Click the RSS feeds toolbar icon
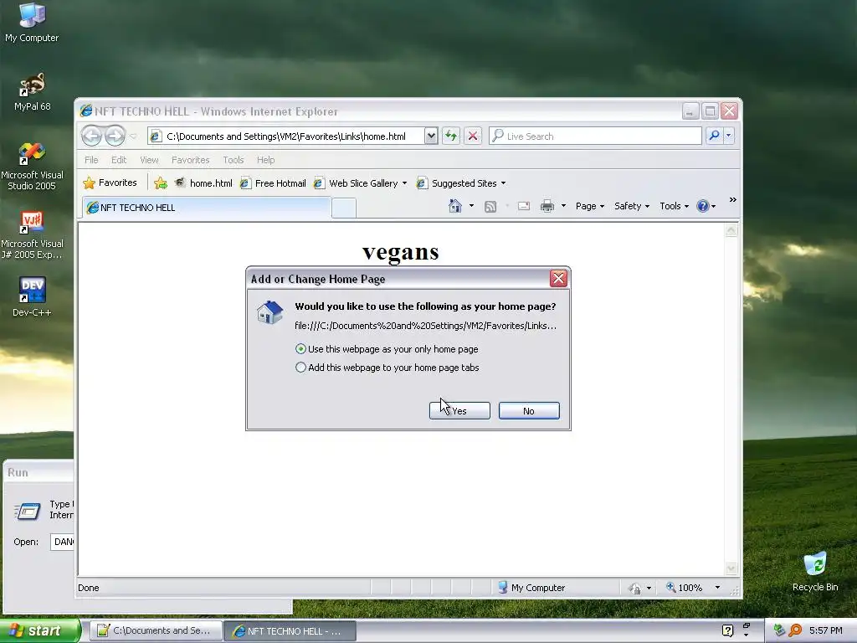This screenshot has width=857, height=643. point(490,206)
